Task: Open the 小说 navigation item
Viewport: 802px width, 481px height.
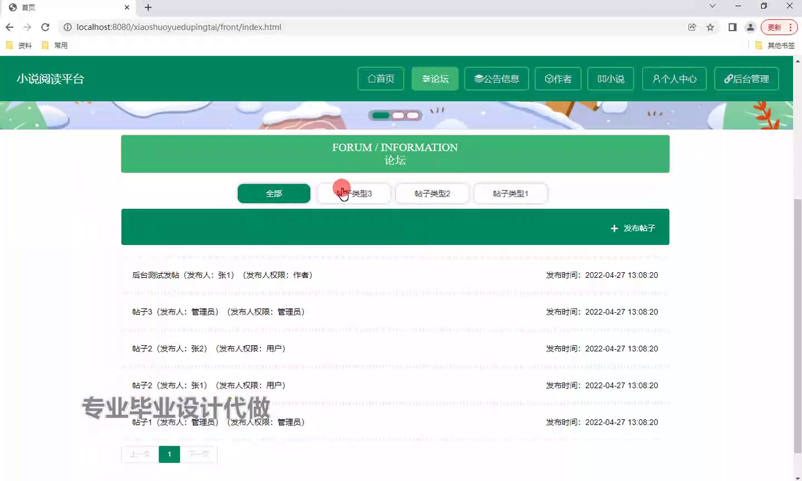Action: coord(611,78)
